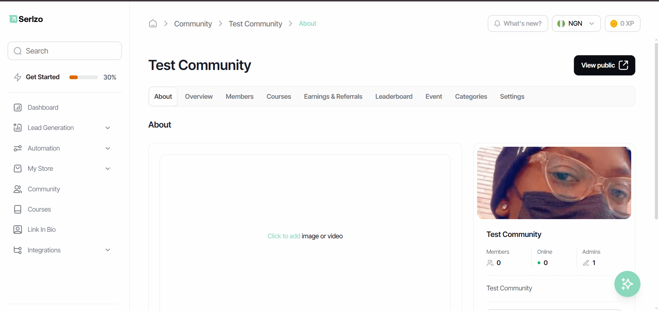Open Community label in the sidebar
The image size is (659, 311).
click(x=44, y=189)
